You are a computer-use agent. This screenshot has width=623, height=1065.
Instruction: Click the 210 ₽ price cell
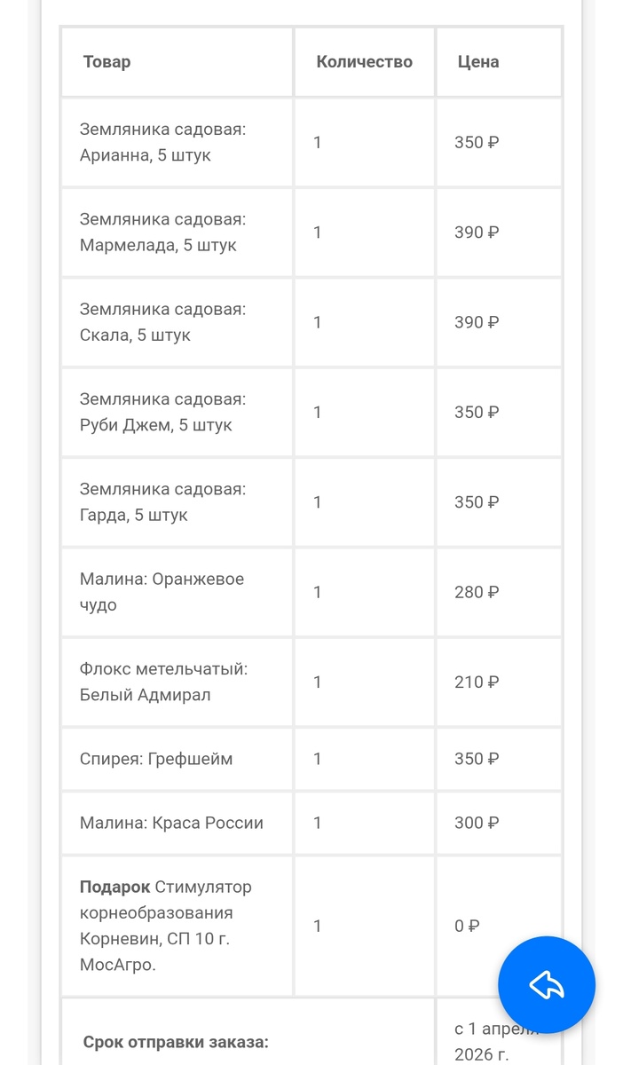point(477,682)
